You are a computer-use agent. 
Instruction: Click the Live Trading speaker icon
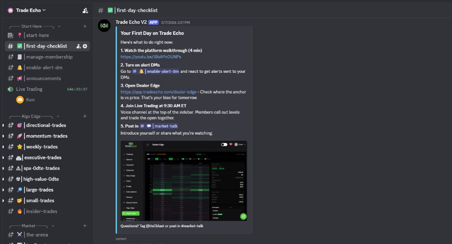point(11,89)
